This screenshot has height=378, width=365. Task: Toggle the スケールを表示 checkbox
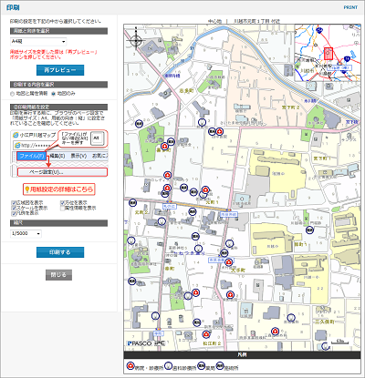coord(14,208)
